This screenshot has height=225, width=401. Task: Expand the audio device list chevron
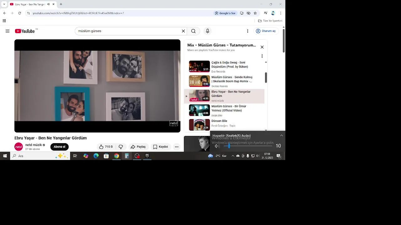pyautogui.click(x=281, y=136)
